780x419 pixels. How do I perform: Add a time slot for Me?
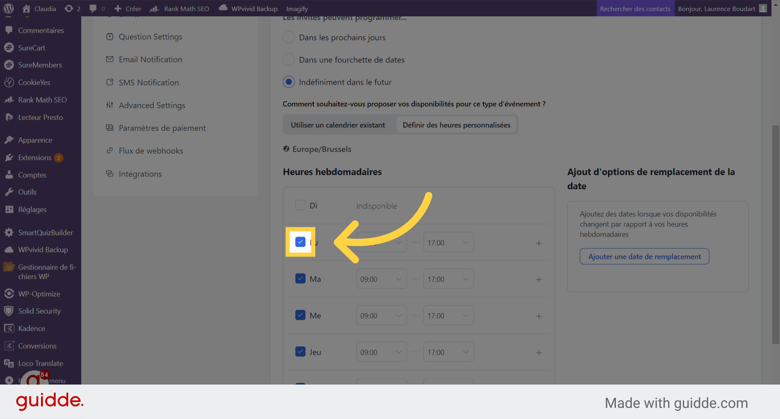(x=539, y=316)
